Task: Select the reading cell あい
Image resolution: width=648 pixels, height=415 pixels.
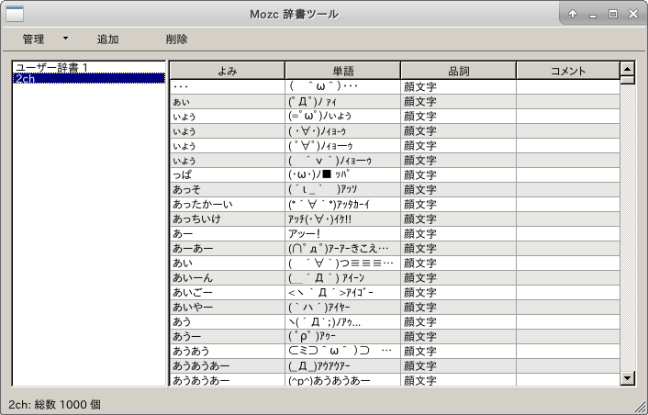Action: 228,263
